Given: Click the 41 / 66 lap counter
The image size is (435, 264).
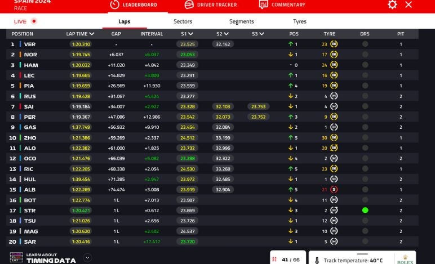Looking at the screenshot, I should (288, 259).
